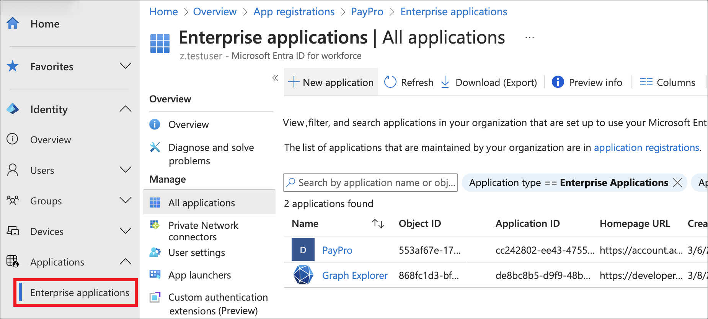Collapse the resource menu with double chevron
This screenshot has width=708, height=319.
click(275, 78)
